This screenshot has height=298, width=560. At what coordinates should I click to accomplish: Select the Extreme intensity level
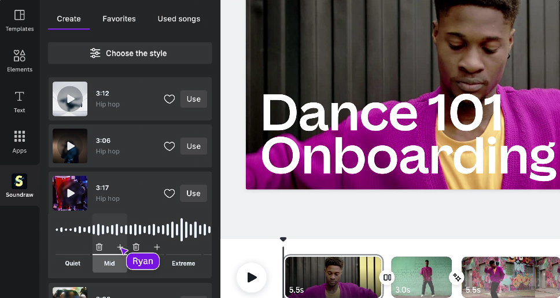click(x=183, y=263)
